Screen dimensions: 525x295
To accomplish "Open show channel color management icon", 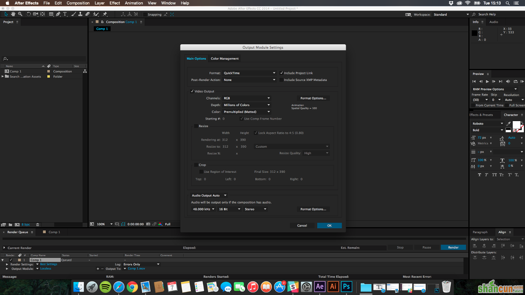I will pos(160,224).
